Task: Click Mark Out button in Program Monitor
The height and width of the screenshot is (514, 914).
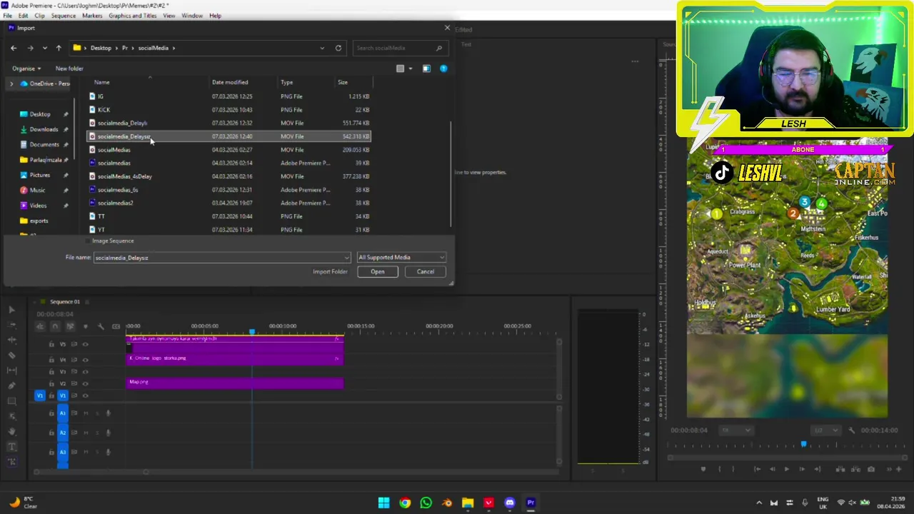Action: [x=733, y=469]
